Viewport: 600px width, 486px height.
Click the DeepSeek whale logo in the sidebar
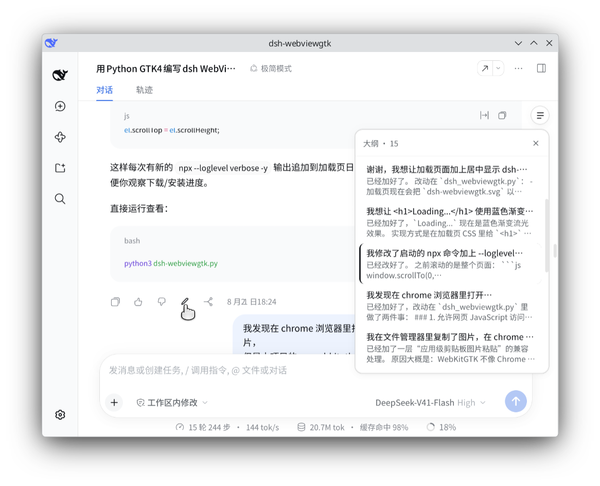click(60, 75)
